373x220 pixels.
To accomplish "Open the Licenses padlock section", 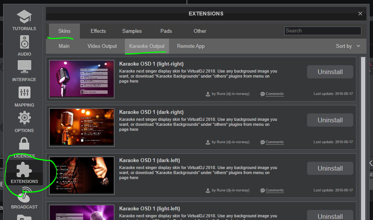I will pos(24,147).
